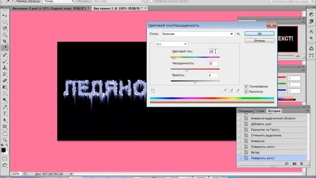The height and width of the screenshot is (178, 316).
Task: Select the Crop tool
Action: click(x=5, y=42)
